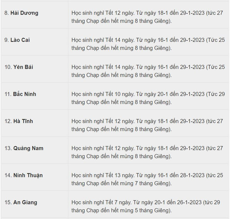
Task: Select the Hà Tĩnh province label
Action: pyautogui.click(x=23, y=121)
